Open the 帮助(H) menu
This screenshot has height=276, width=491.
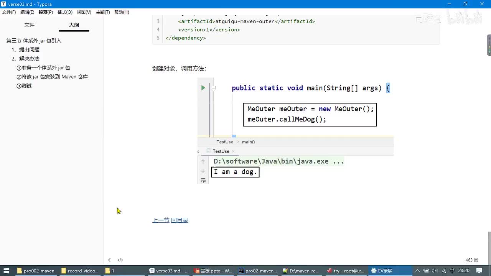tap(122, 12)
